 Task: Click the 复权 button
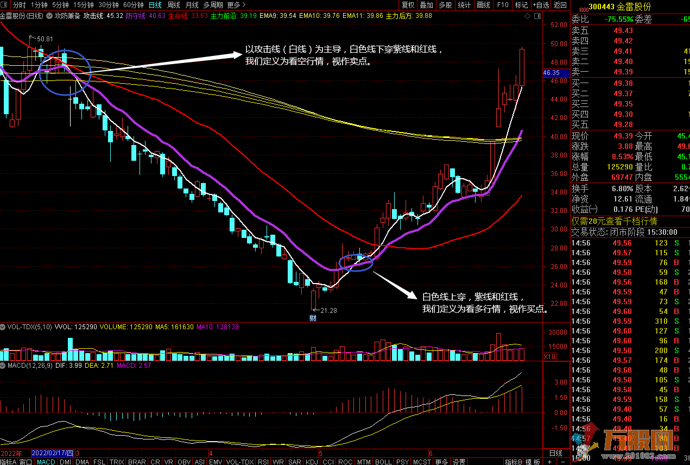[408, 5]
